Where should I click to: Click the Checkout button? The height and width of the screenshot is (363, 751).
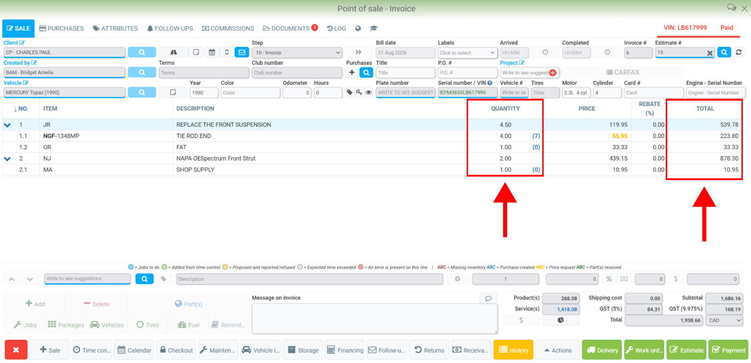[176, 350]
